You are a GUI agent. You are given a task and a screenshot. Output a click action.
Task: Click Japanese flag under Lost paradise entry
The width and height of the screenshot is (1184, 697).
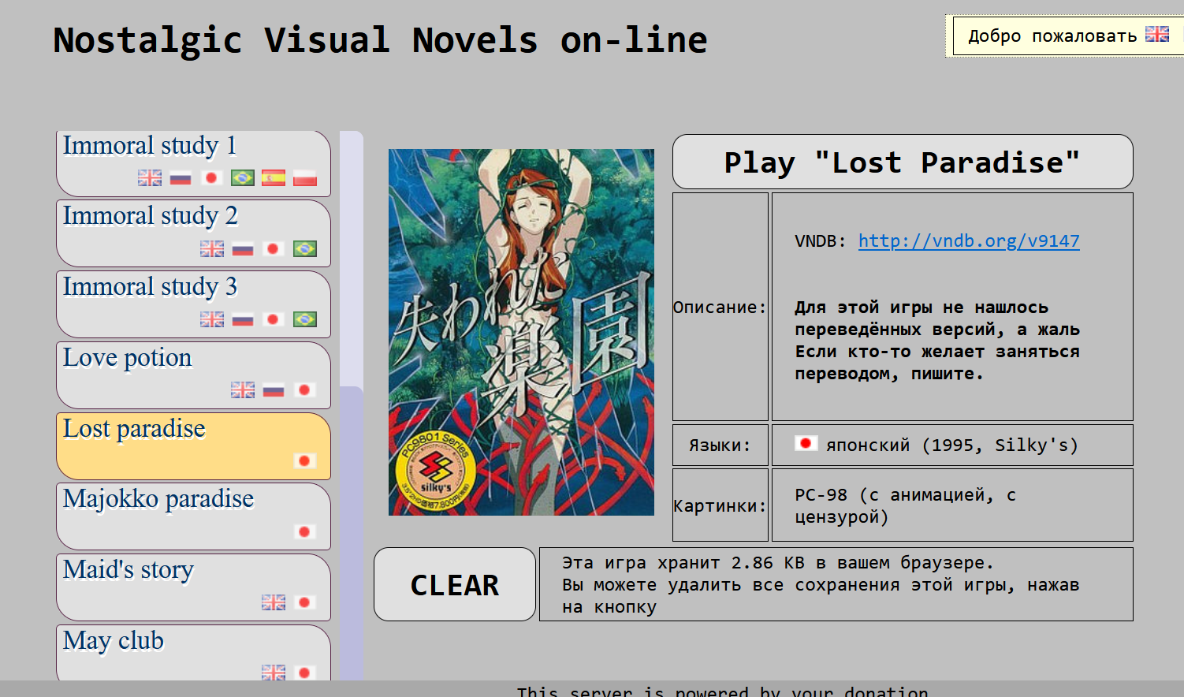pos(304,460)
